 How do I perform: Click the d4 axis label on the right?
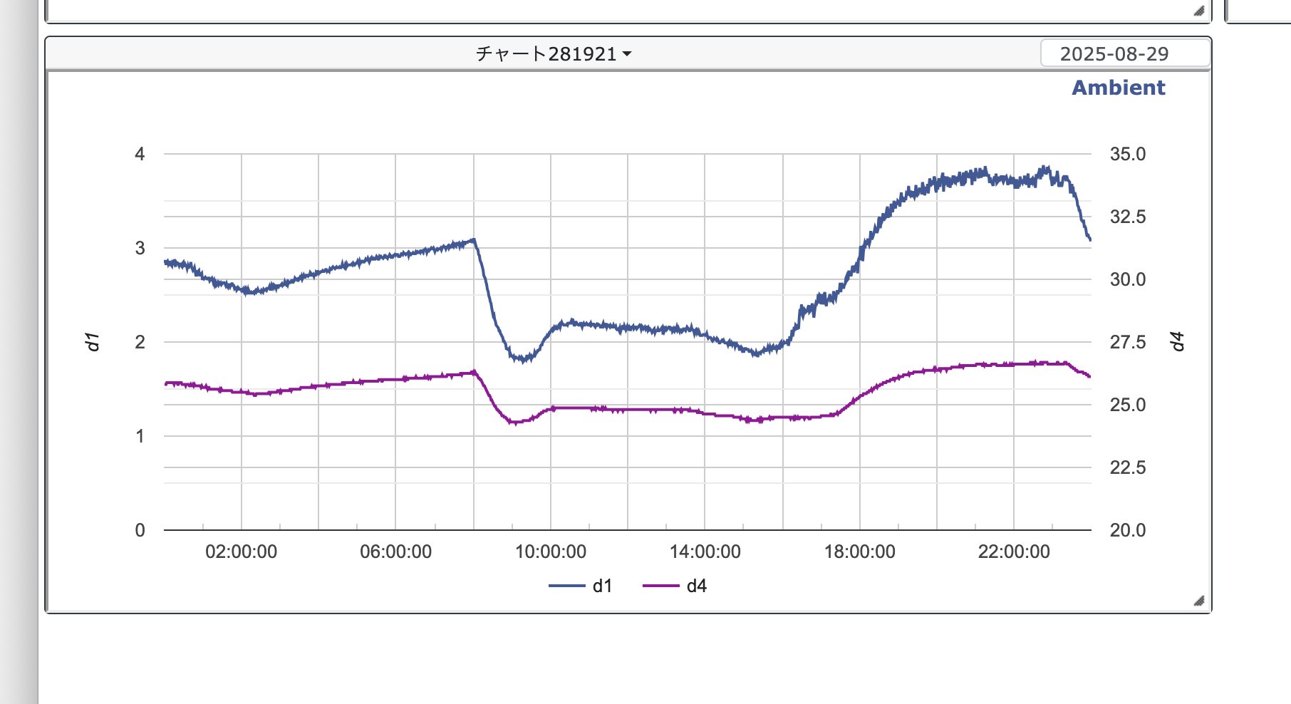tap(1177, 341)
